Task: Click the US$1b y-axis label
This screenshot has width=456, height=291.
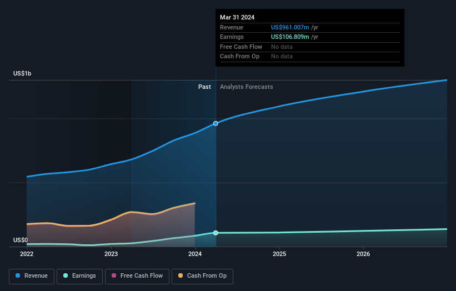Action: pos(22,73)
